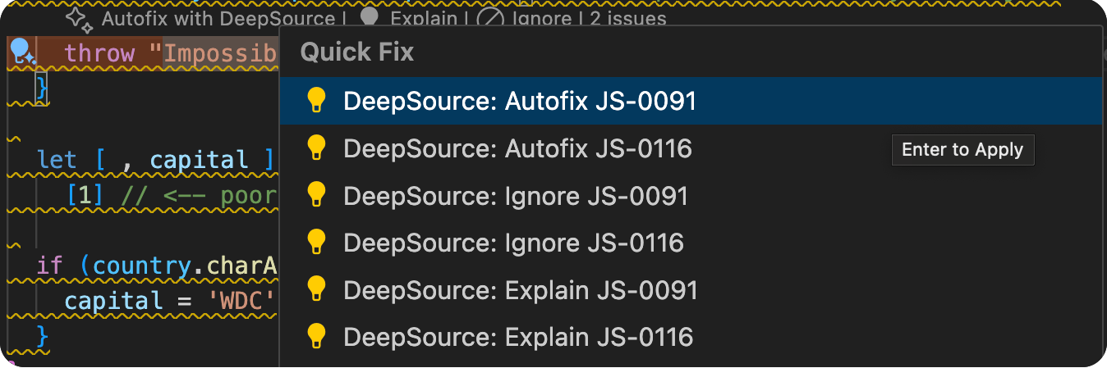Click lightbulb icon beside Ignore JS-0091
The height and width of the screenshot is (368, 1107).
click(316, 195)
